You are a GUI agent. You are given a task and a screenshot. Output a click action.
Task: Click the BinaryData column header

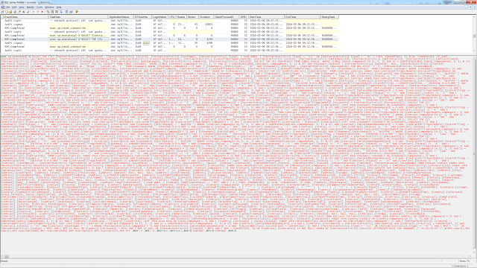click(x=329, y=17)
